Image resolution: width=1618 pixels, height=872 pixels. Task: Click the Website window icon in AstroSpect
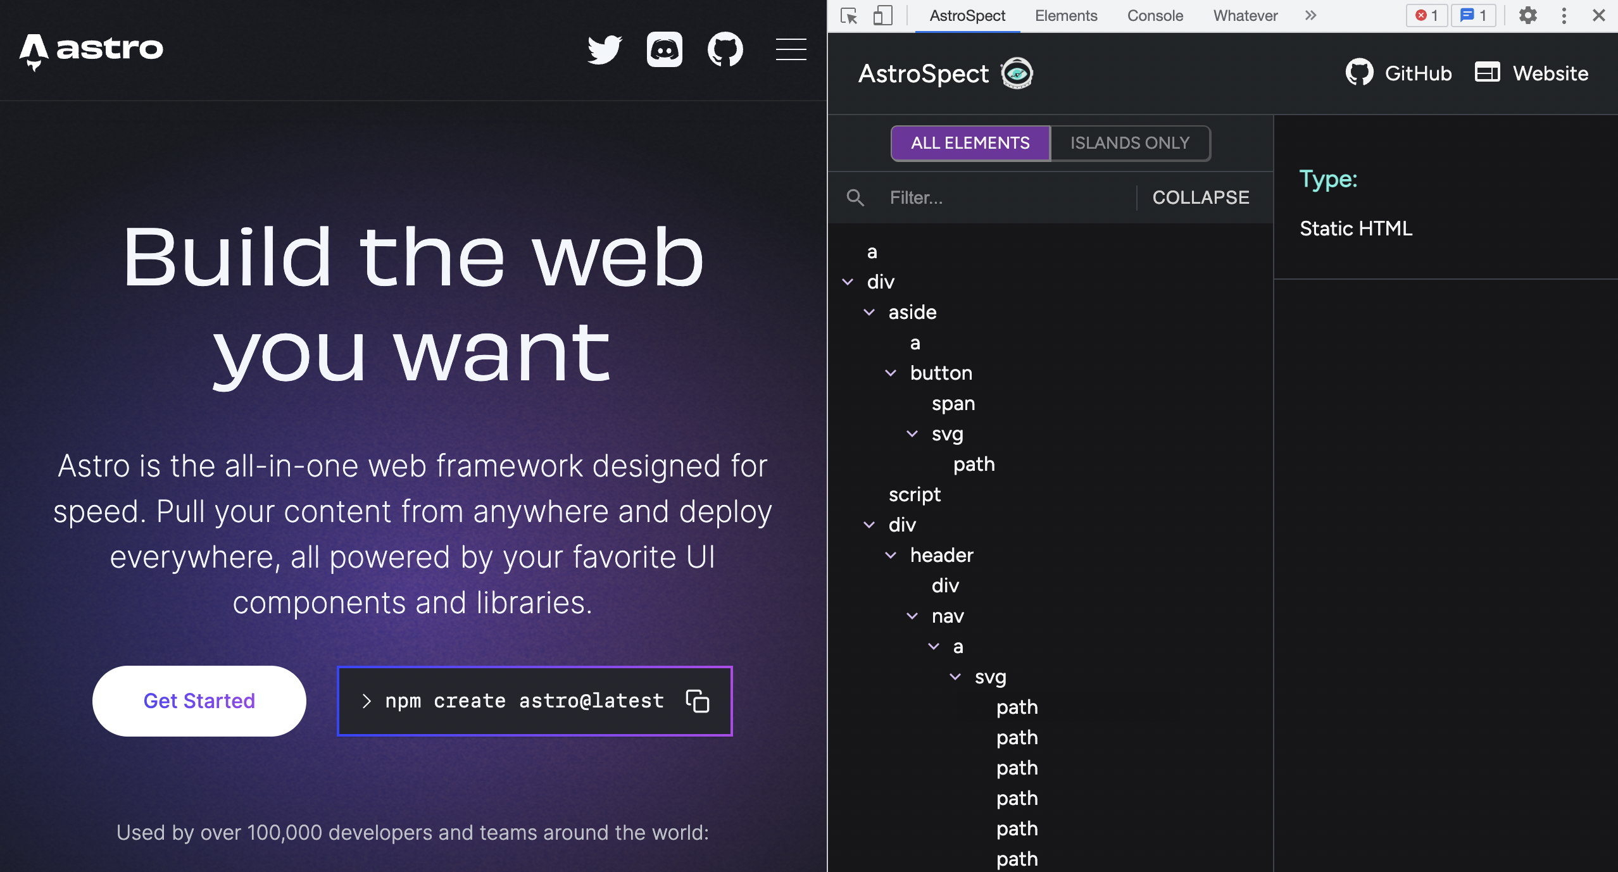pos(1488,72)
